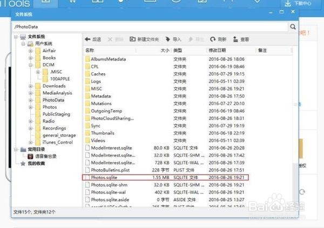Select the Metadata folder row

click(165, 96)
